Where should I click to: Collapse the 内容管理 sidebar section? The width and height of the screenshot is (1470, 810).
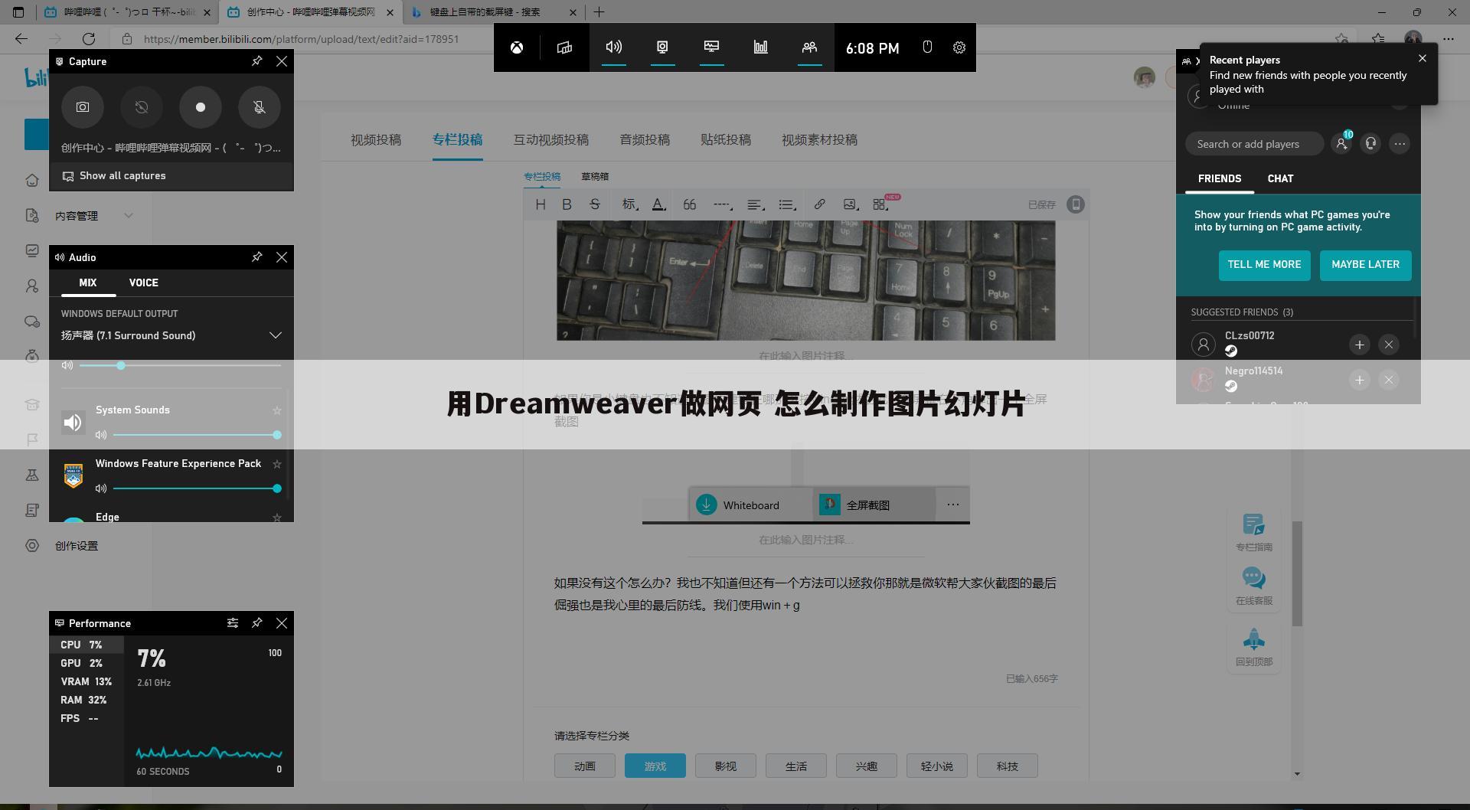point(129,215)
